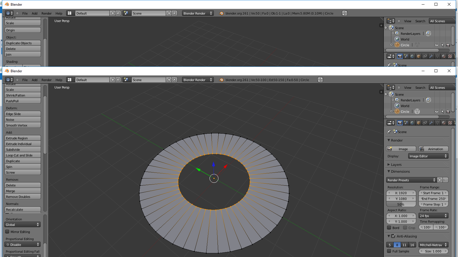
Task: Open Proportional Editing Disable dropdown
Action: [22, 244]
